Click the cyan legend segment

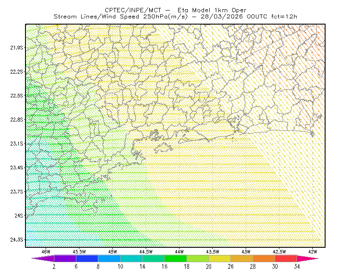pyautogui.click(x=131, y=258)
